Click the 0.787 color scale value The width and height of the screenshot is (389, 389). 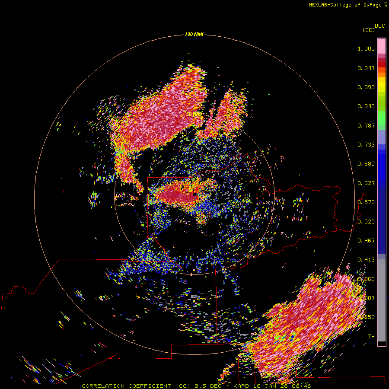366,125
